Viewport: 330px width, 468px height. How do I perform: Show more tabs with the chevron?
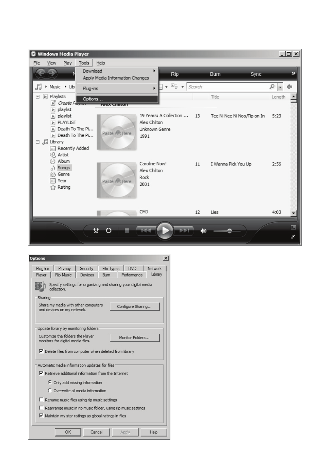(x=293, y=73)
